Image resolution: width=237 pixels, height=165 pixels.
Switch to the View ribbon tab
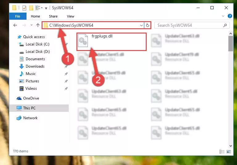71,16
